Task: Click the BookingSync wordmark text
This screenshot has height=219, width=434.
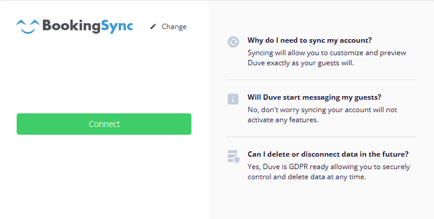Action: pos(87,26)
